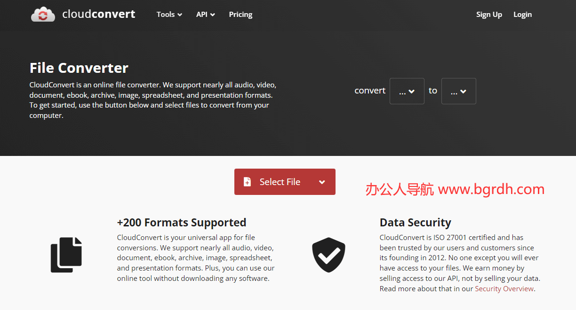Click the +200 Formats Supported heading
Screen dimensions: 576x310
(182, 223)
